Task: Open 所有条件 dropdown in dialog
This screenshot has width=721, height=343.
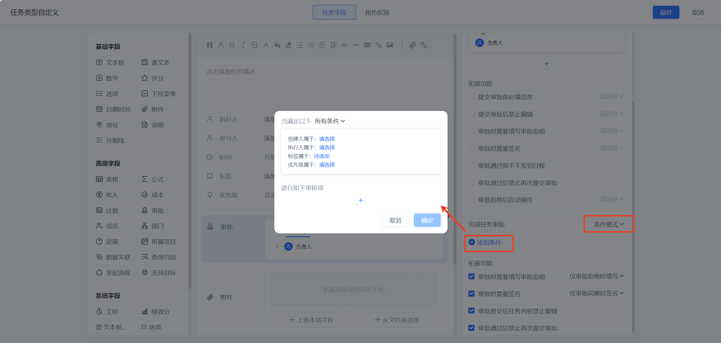Action: click(x=330, y=121)
